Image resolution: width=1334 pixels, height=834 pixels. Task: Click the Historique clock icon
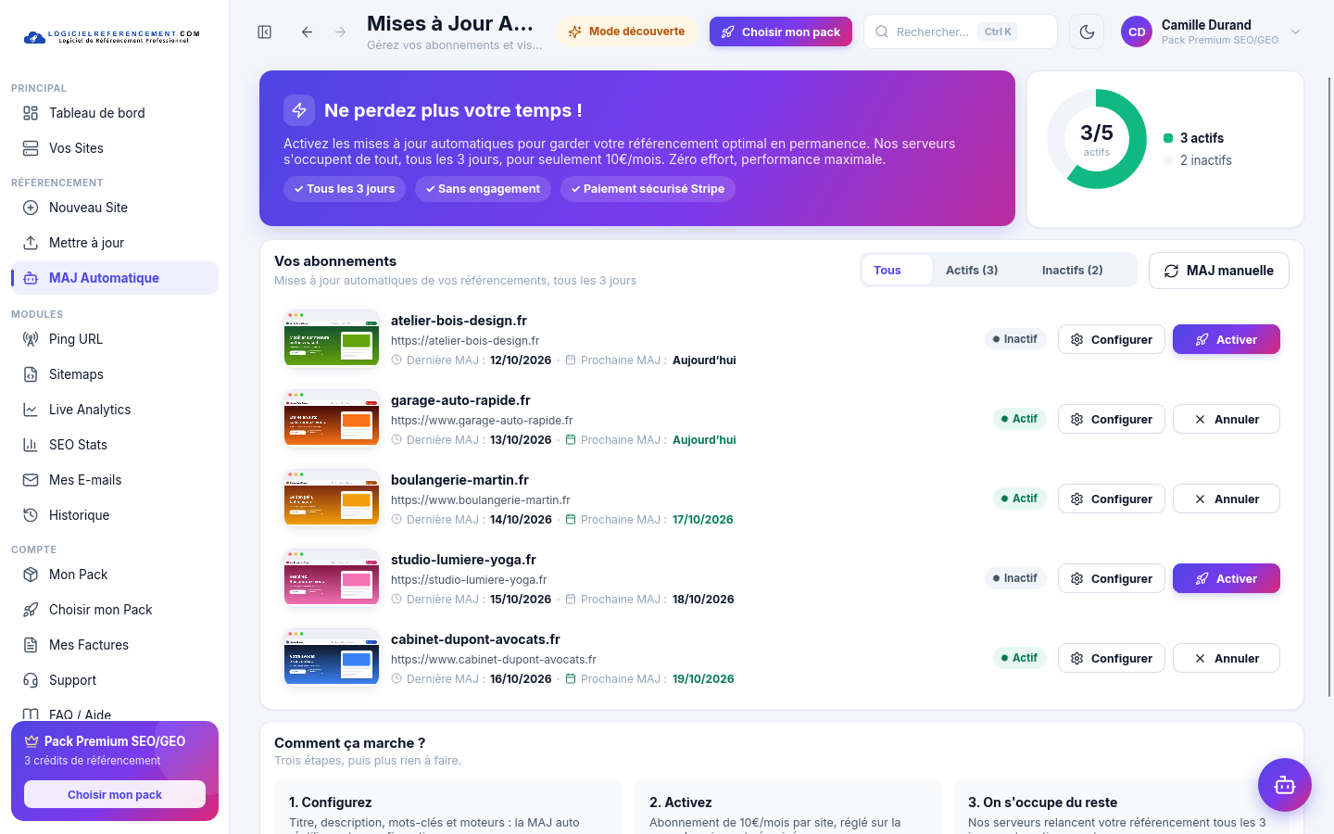pos(31,515)
